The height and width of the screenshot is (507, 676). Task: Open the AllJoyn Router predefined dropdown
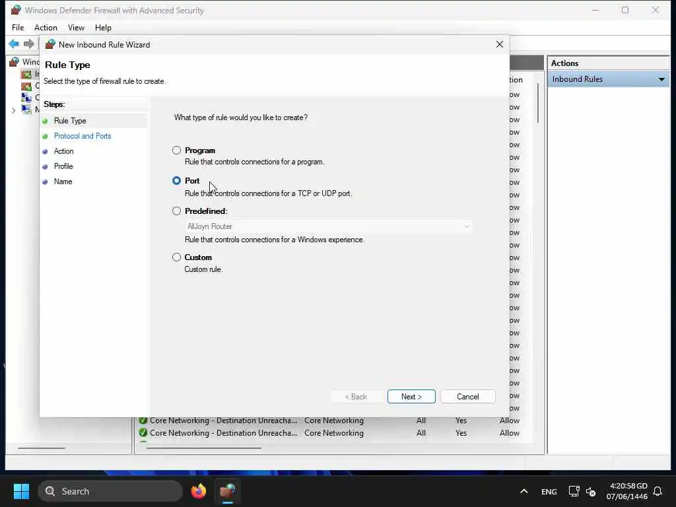tap(328, 226)
